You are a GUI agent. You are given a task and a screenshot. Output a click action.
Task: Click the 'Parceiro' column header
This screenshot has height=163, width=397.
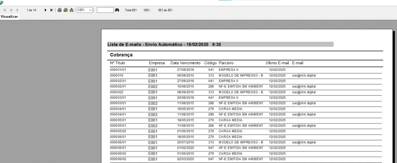(226, 63)
